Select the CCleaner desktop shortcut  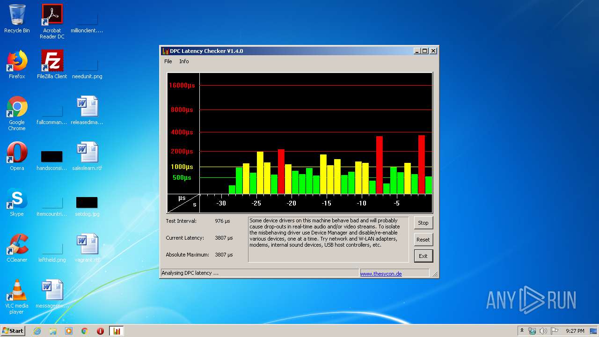17,248
